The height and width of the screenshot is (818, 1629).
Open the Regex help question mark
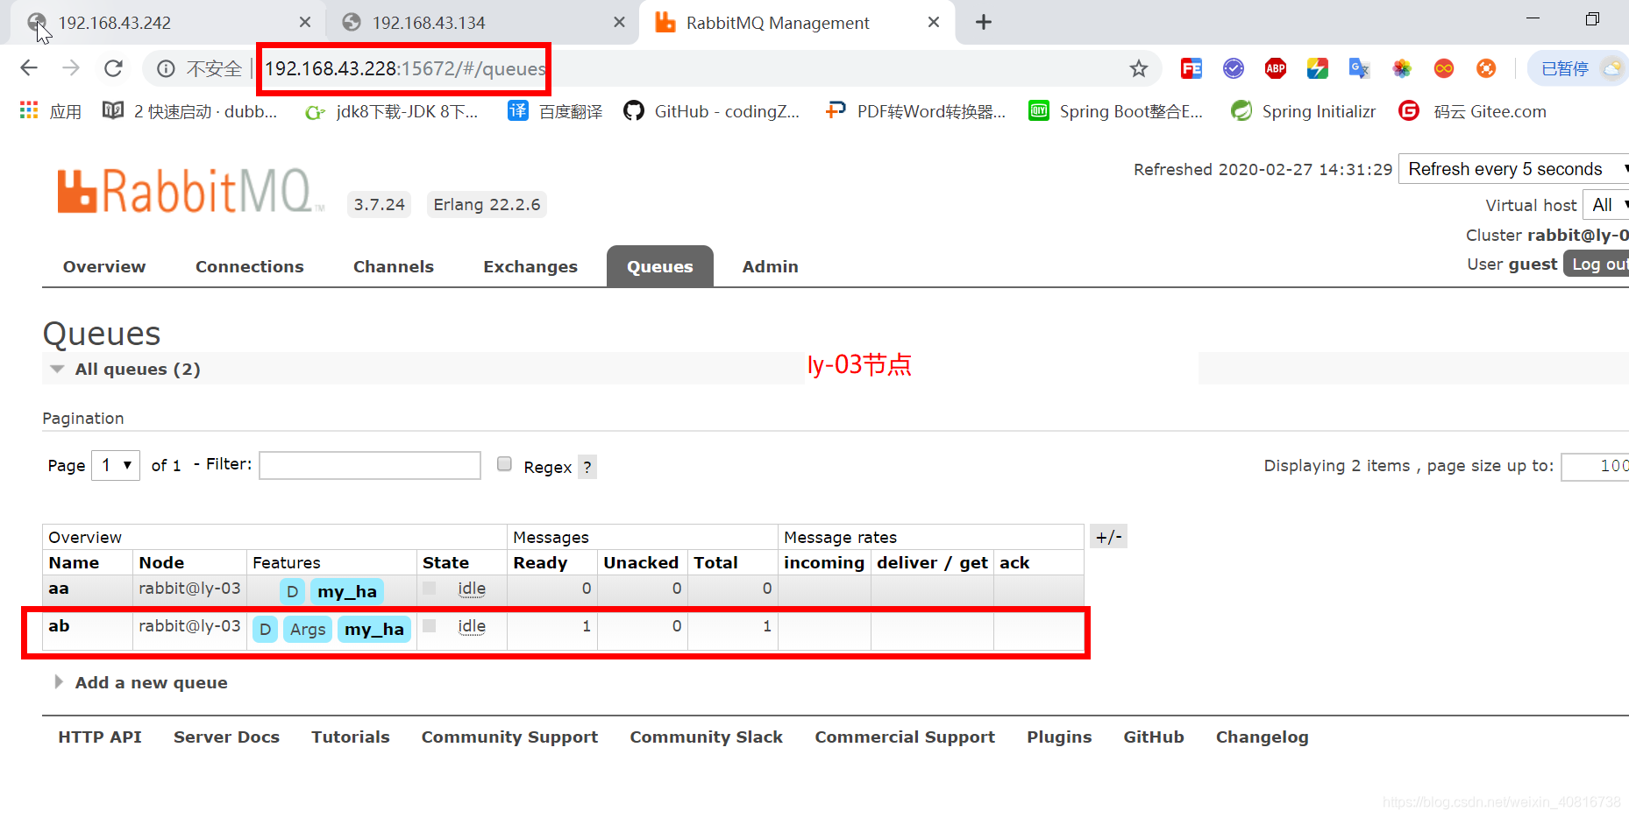tap(587, 467)
